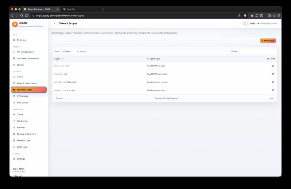
Task: Click the Leo AI sparkle icon
Action: pos(274,16)
